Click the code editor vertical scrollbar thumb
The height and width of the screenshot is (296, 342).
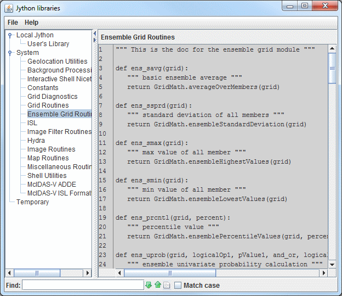332,68
